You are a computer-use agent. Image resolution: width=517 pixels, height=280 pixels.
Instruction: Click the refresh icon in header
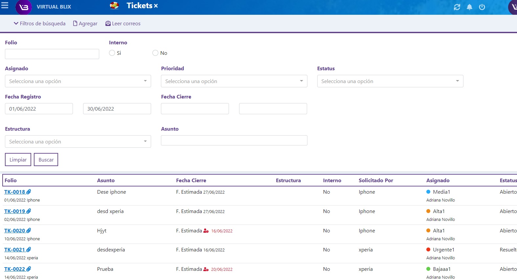tap(457, 7)
